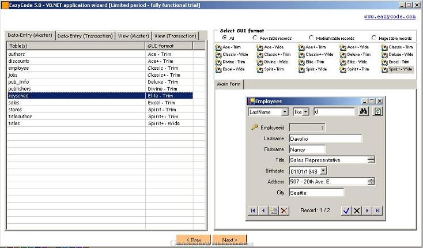Select the All radio button
This screenshot has width=423, height=248.
click(x=224, y=38)
